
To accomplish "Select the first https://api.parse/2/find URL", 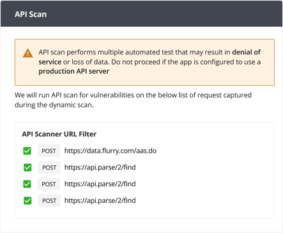I will [100, 167].
